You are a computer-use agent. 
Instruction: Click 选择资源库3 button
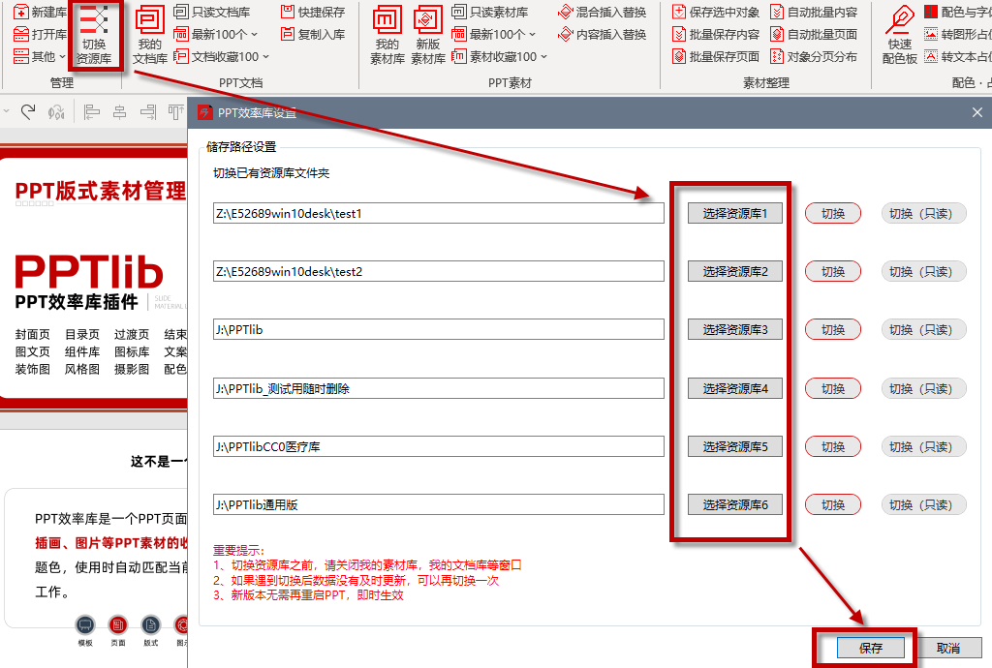(x=735, y=330)
